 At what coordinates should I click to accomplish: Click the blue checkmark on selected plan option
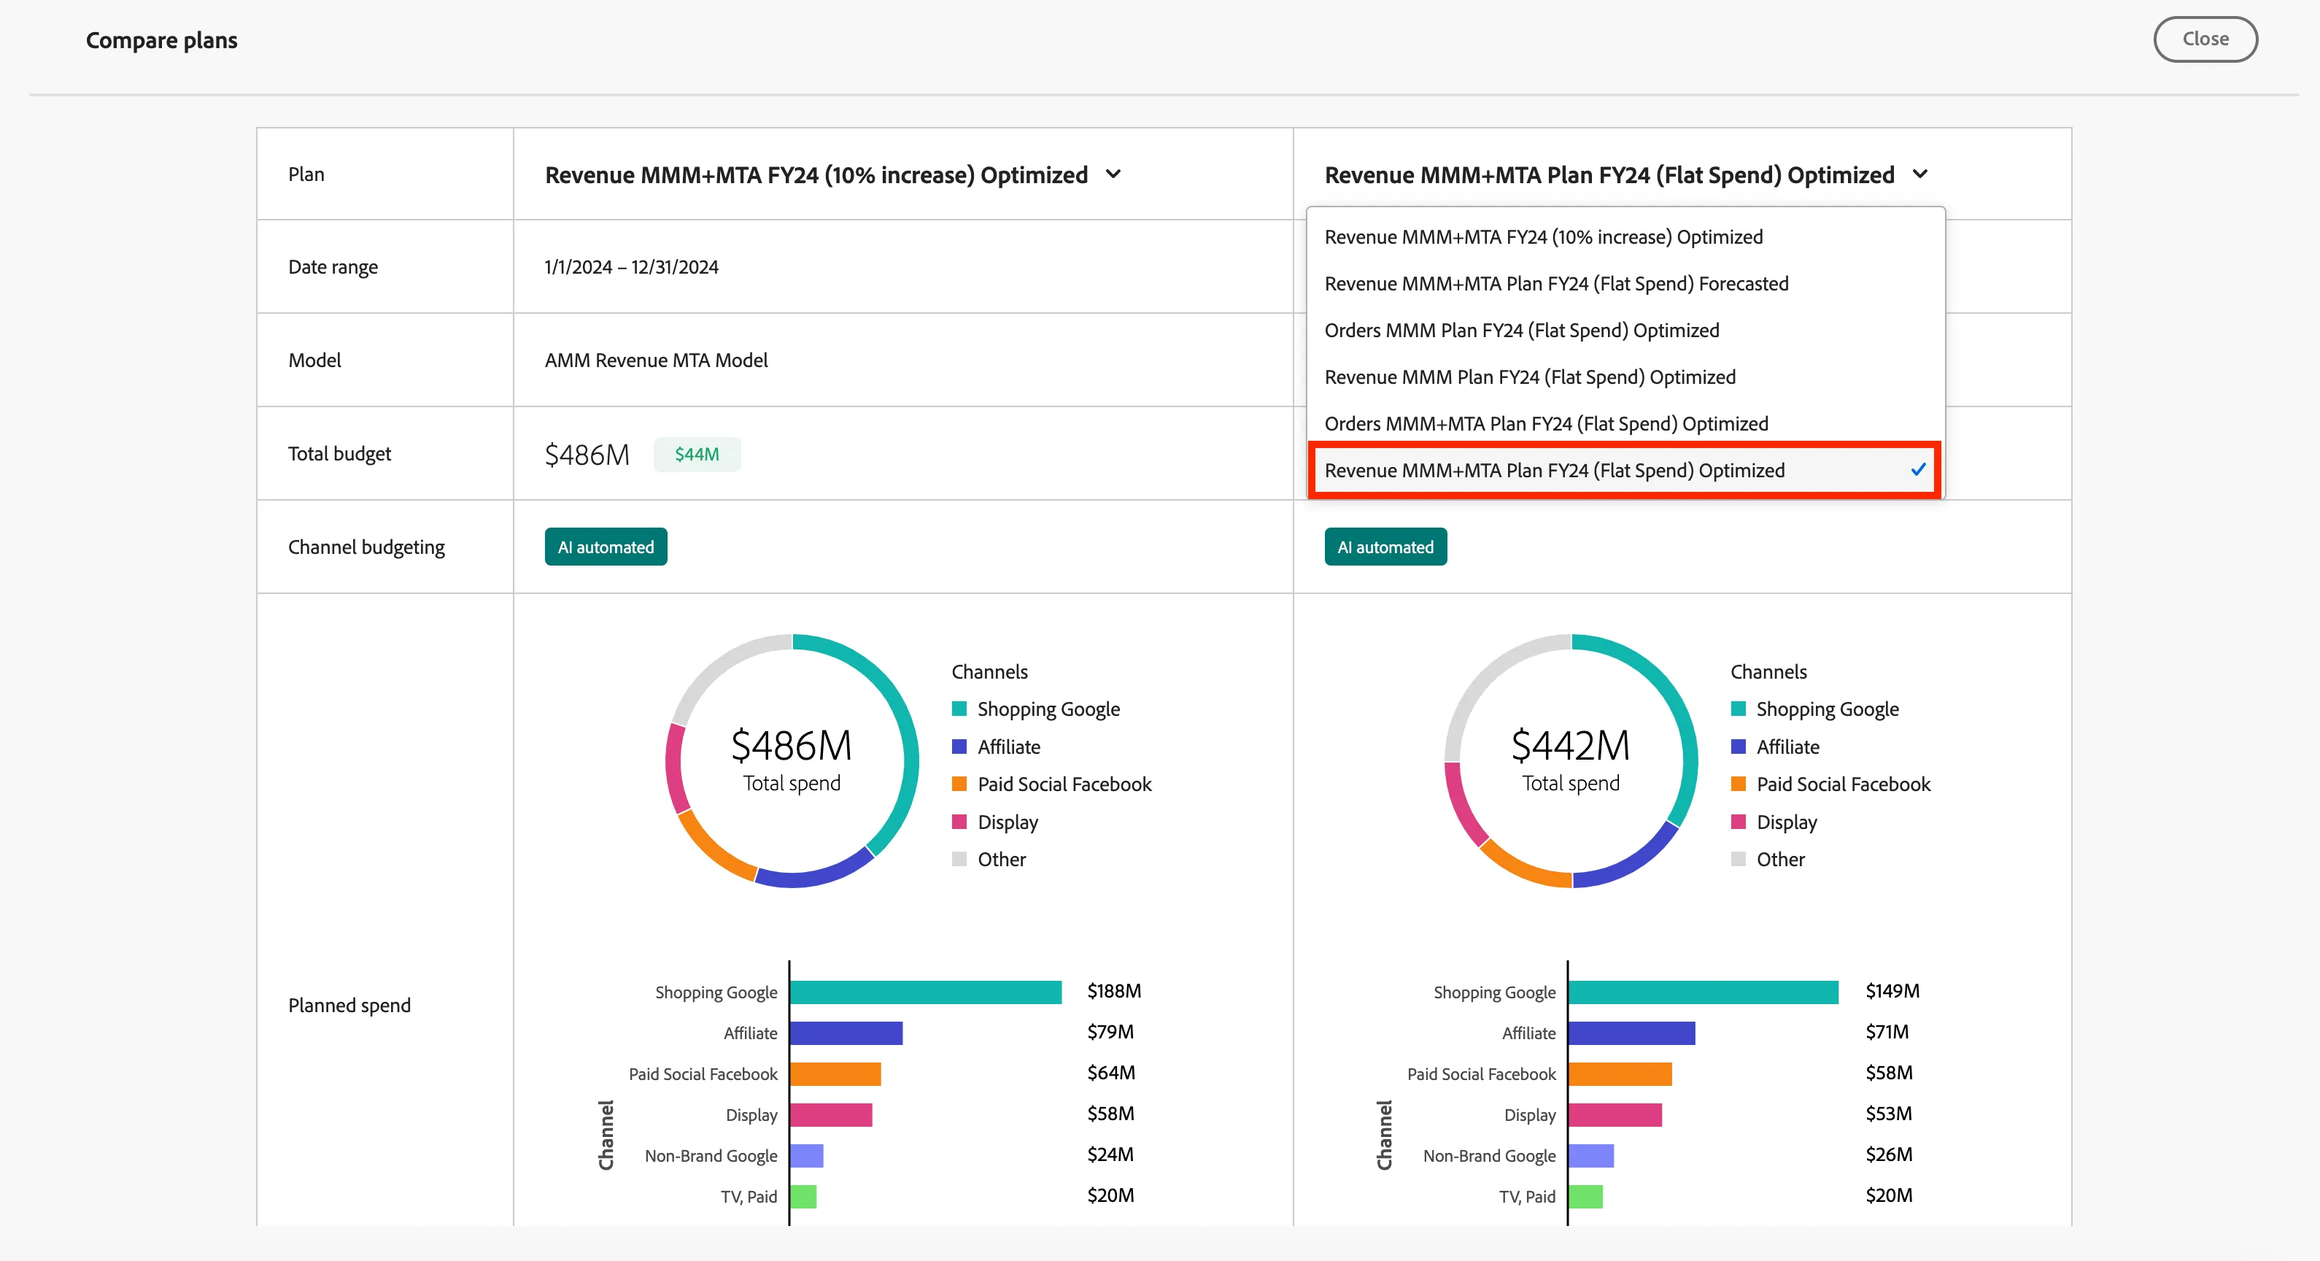pos(1918,469)
